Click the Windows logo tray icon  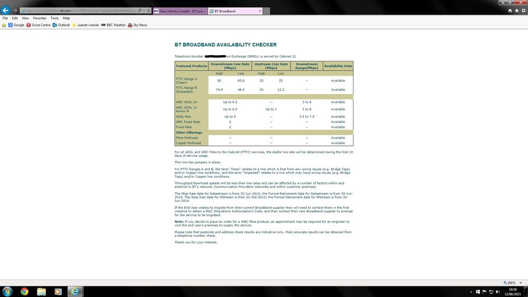pos(478,292)
